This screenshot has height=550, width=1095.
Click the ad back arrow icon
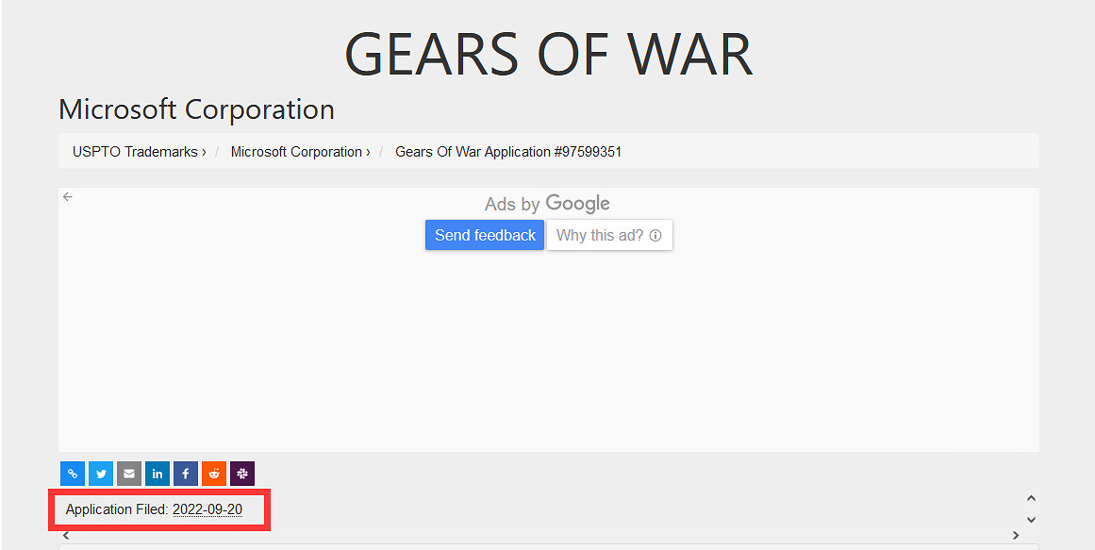coord(68,197)
